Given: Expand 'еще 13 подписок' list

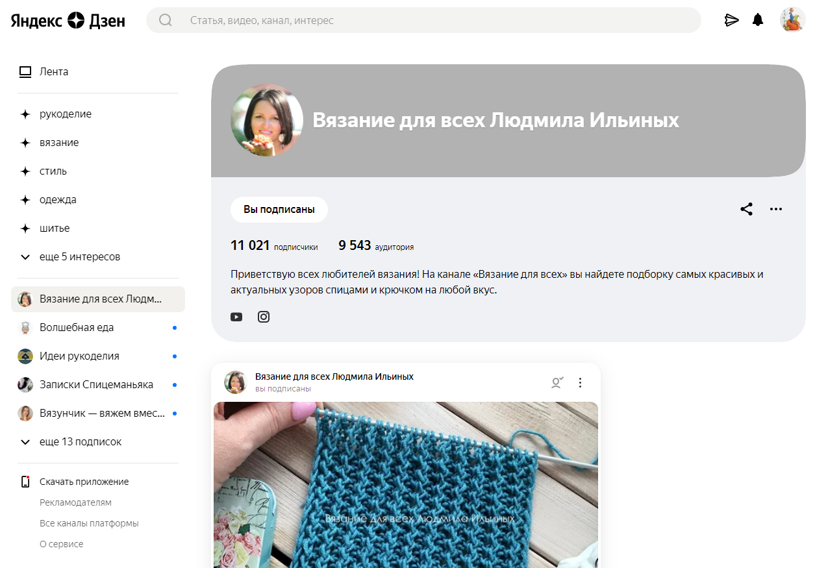Looking at the screenshot, I should 71,442.
